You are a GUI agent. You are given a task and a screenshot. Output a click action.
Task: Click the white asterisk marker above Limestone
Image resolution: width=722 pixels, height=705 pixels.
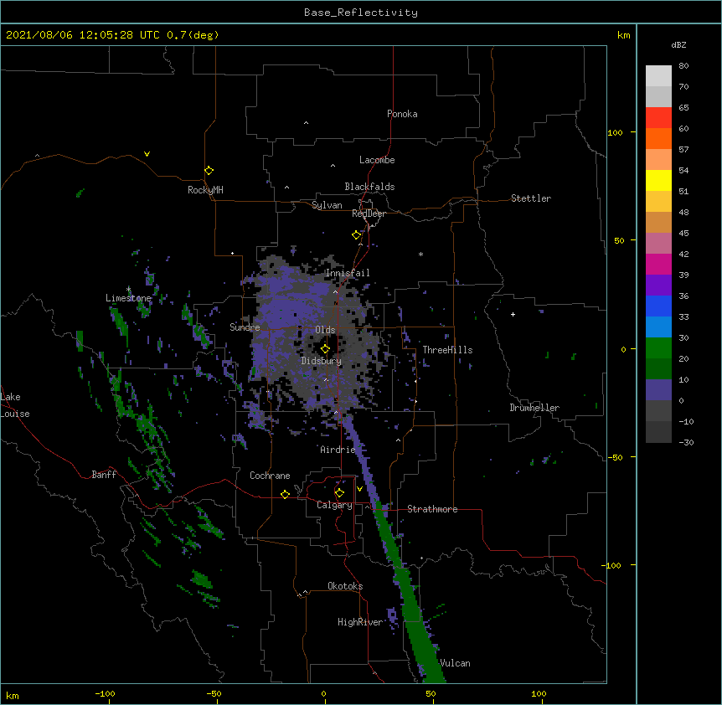click(129, 290)
